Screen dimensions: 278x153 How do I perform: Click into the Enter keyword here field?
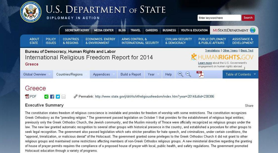pos(219,18)
